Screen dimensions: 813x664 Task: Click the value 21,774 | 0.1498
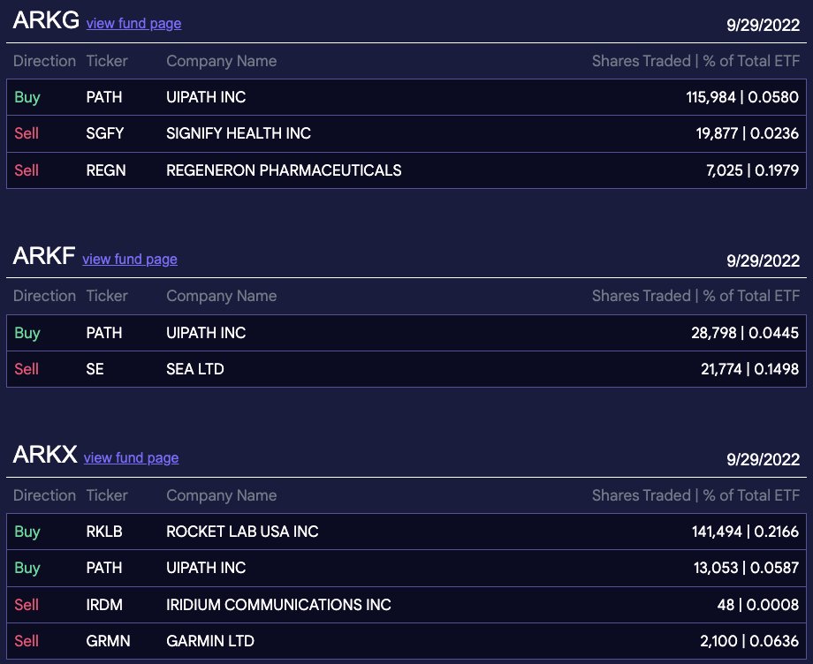click(x=749, y=369)
